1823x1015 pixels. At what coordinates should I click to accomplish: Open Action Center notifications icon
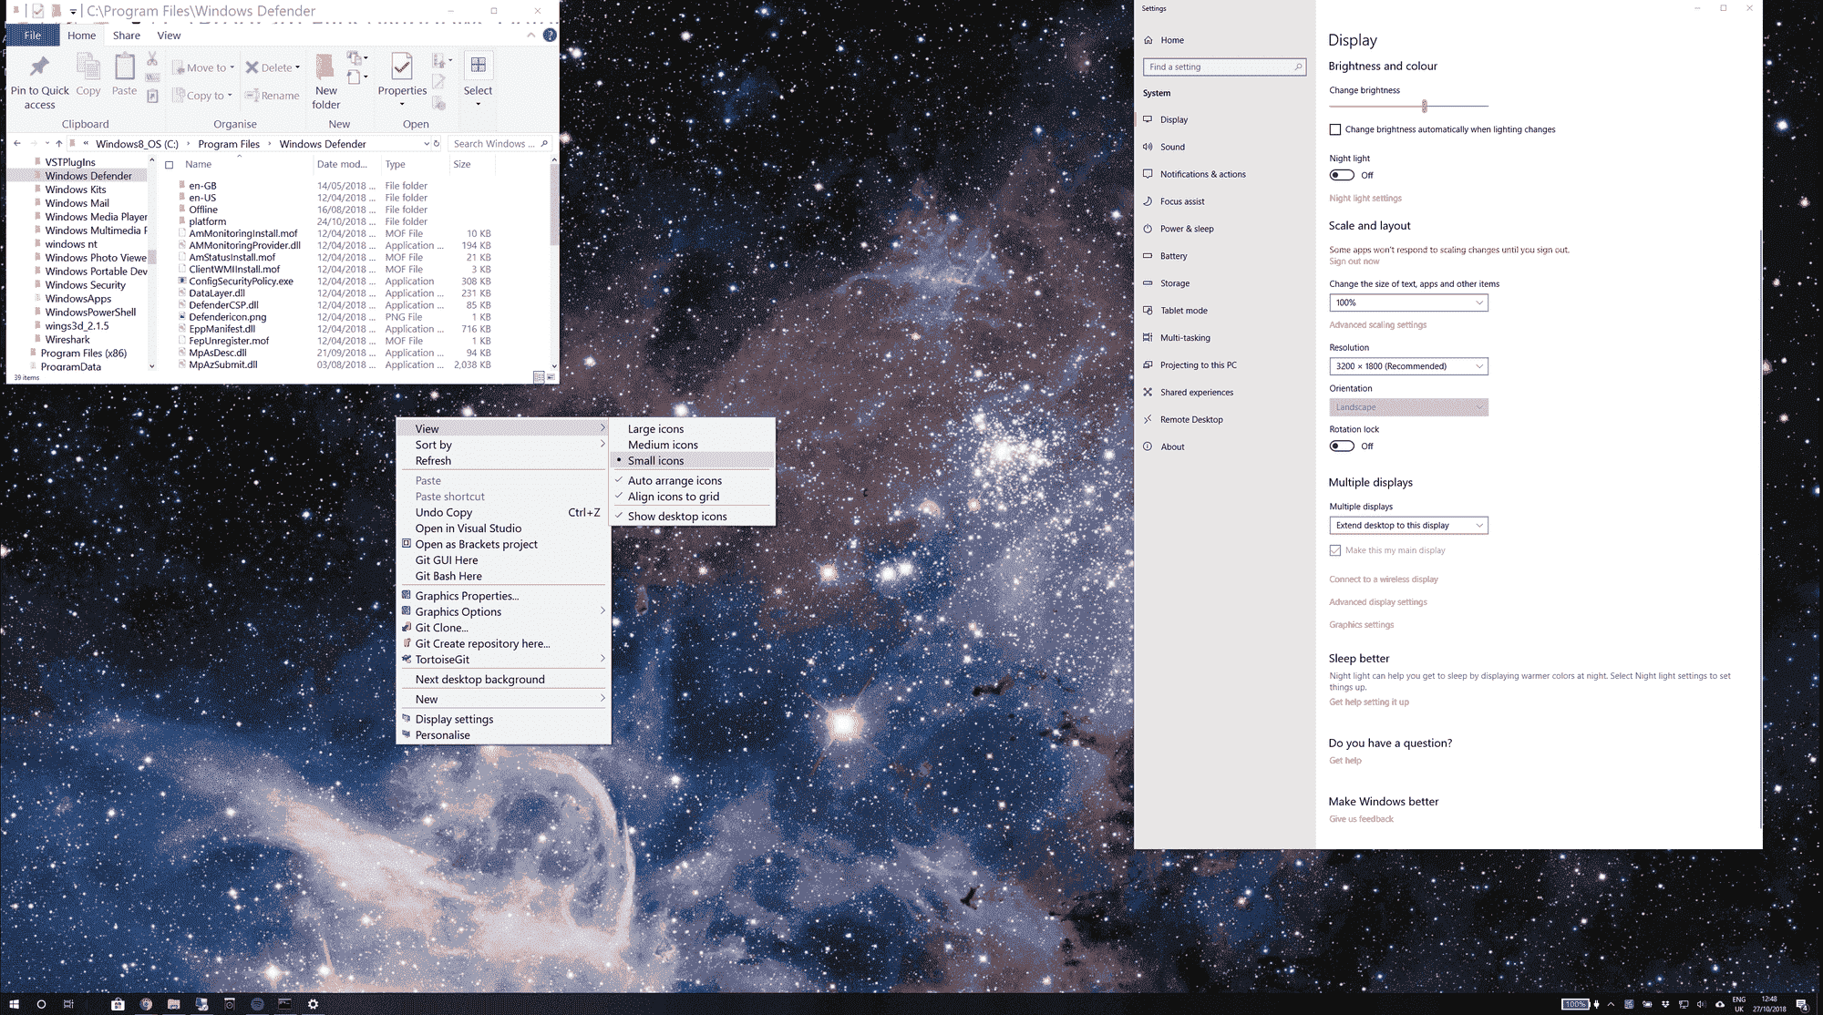[x=1801, y=1004]
